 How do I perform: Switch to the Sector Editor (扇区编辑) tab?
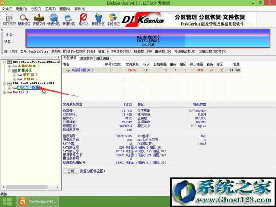click(103, 58)
